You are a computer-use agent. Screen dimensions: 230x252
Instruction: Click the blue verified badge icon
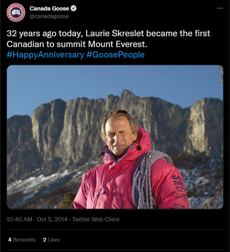[74, 8]
